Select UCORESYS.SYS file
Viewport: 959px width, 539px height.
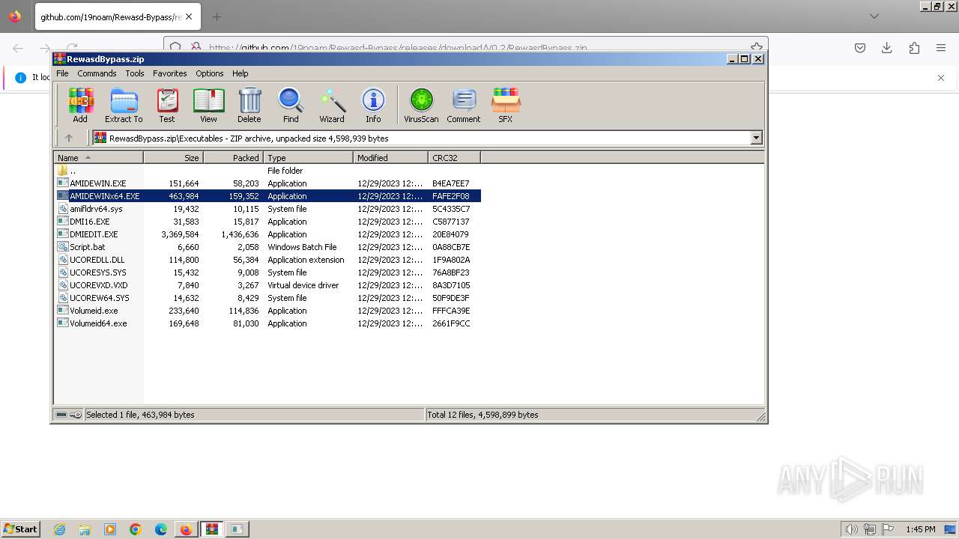[267, 272]
